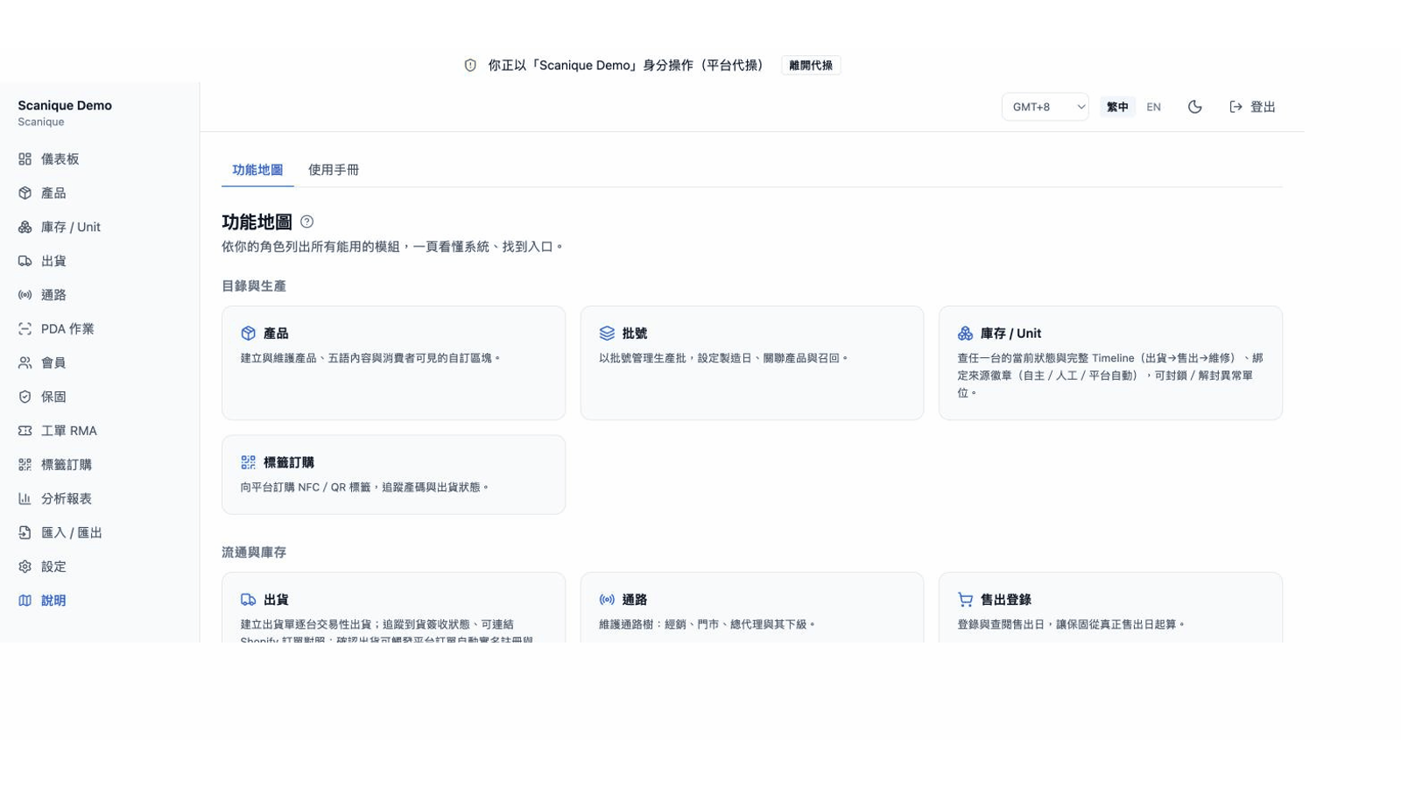Image resolution: width=1401 pixels, height=788 pixels.
Task: Click the broadcast icon on 通路 card
Action: pyautogui.click(x=607, y=600)
